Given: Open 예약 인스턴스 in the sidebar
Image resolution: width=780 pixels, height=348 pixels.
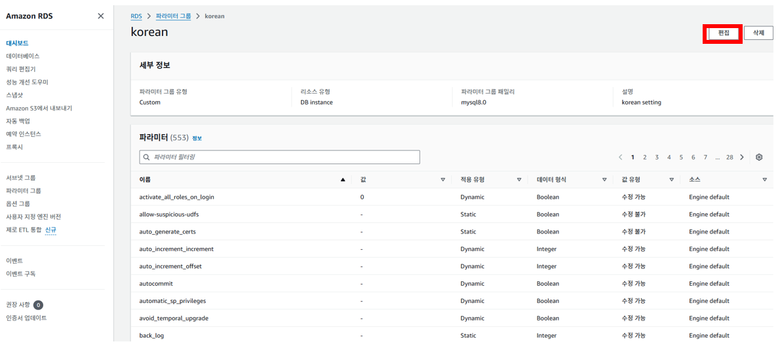Looking at the screenshot, I should coord(24,134).
